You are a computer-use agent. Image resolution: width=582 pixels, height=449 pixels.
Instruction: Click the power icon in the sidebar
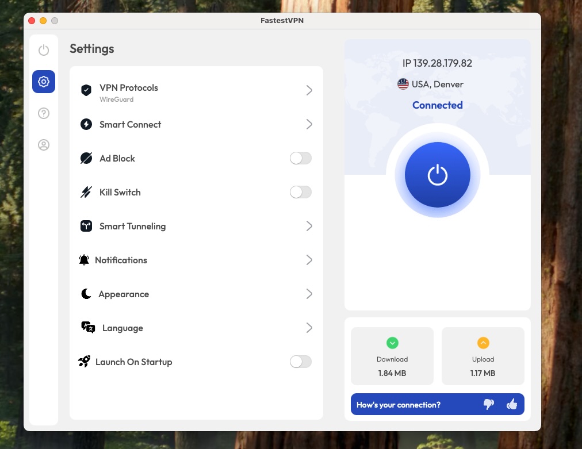point(44,50)
